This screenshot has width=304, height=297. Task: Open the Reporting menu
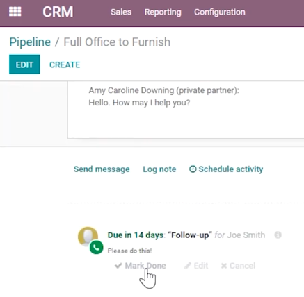click(x=163, y=12)
